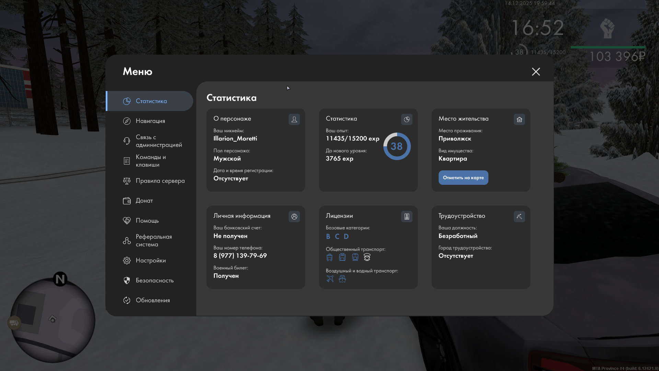Click the house icon in Место жительства card
659x371 pixels.
point(519,119)
